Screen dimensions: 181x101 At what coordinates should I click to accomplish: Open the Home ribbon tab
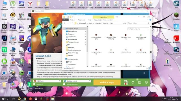click(x=73, y=20)
